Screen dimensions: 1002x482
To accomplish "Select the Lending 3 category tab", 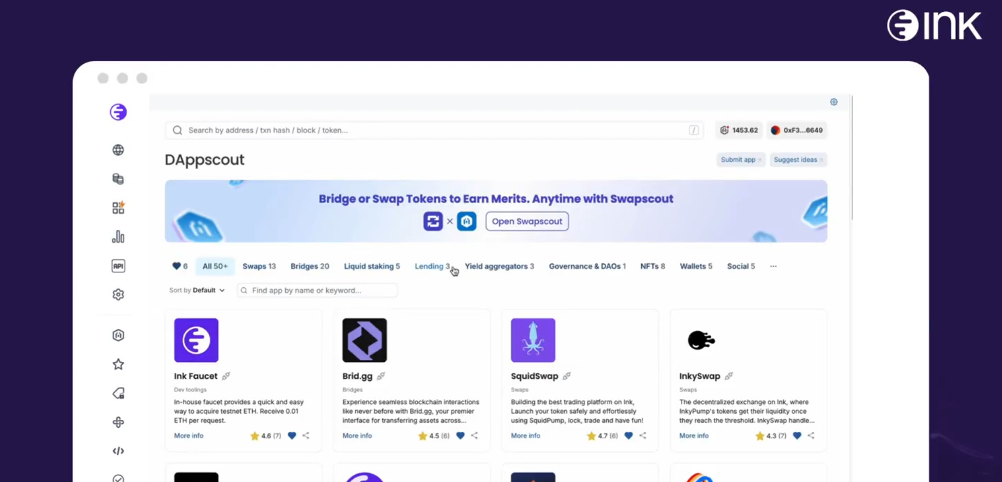I will pos(432,266).
